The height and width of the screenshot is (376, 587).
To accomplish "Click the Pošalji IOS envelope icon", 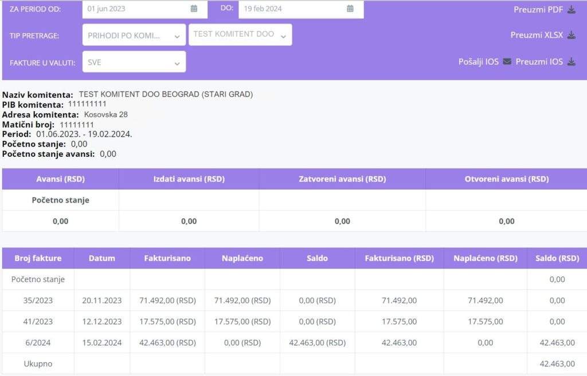I will click(507, 61).
